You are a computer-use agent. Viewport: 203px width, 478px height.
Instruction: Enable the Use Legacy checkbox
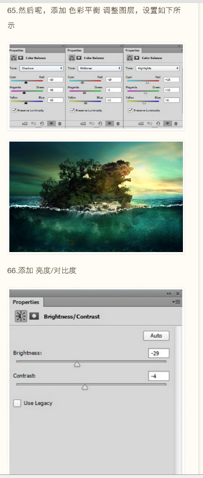pos(17,403)
